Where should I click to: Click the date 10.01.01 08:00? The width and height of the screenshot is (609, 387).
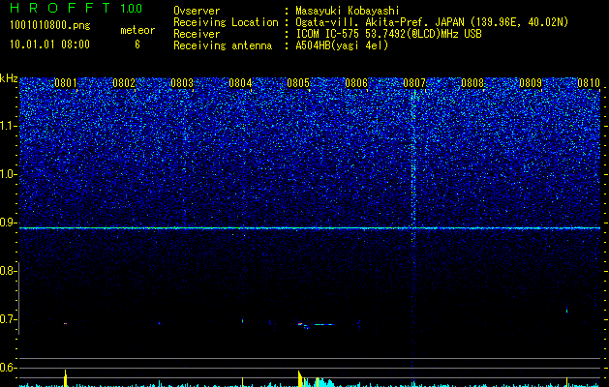(49, 45)
